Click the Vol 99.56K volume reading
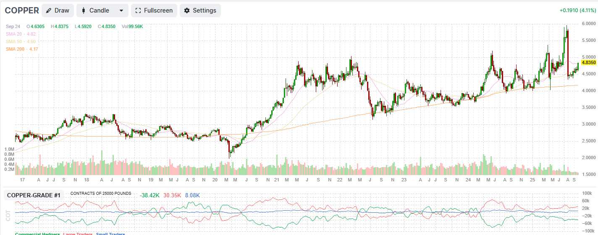Image resolution: width=598 pixels, height=235 pixels. [x=132, y=26]
